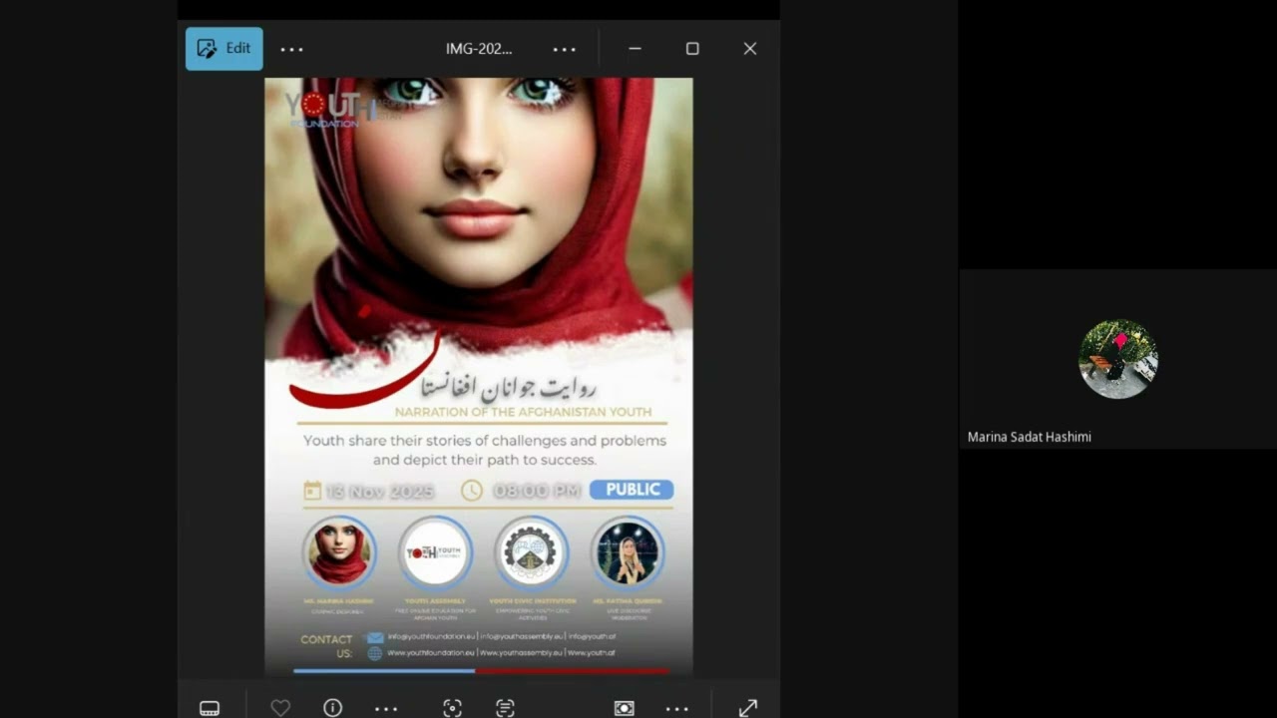This screenshot has height=718, width=1277.
Task: Click Ms. Marina Hashimi's circular portrait
Action: (x=339, y=551)
